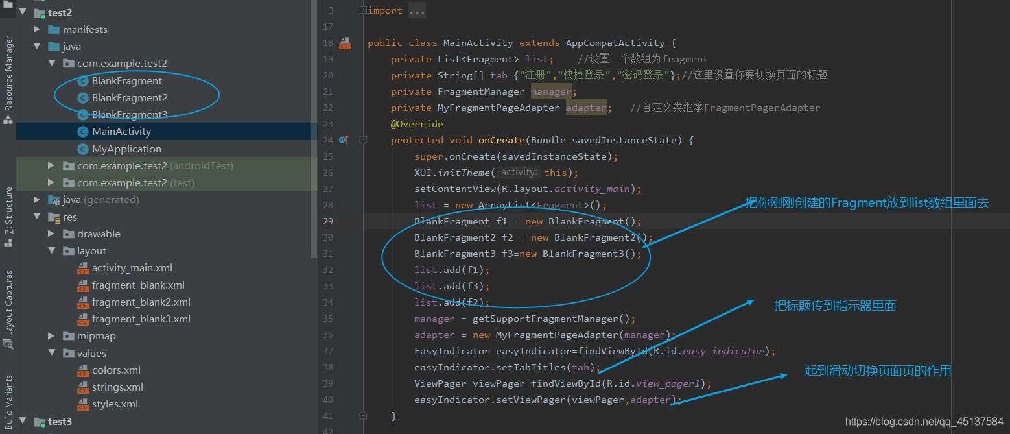Screen dimensions: 1010x434
Task: Click colors.xml file icon
Action: [83, 370]
